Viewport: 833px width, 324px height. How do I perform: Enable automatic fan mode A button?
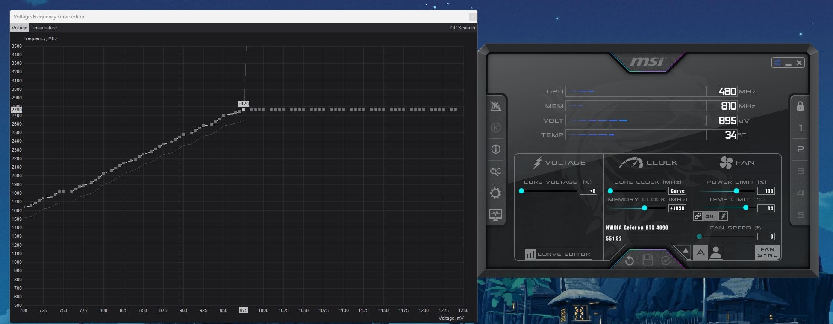(x=700, y=253)
